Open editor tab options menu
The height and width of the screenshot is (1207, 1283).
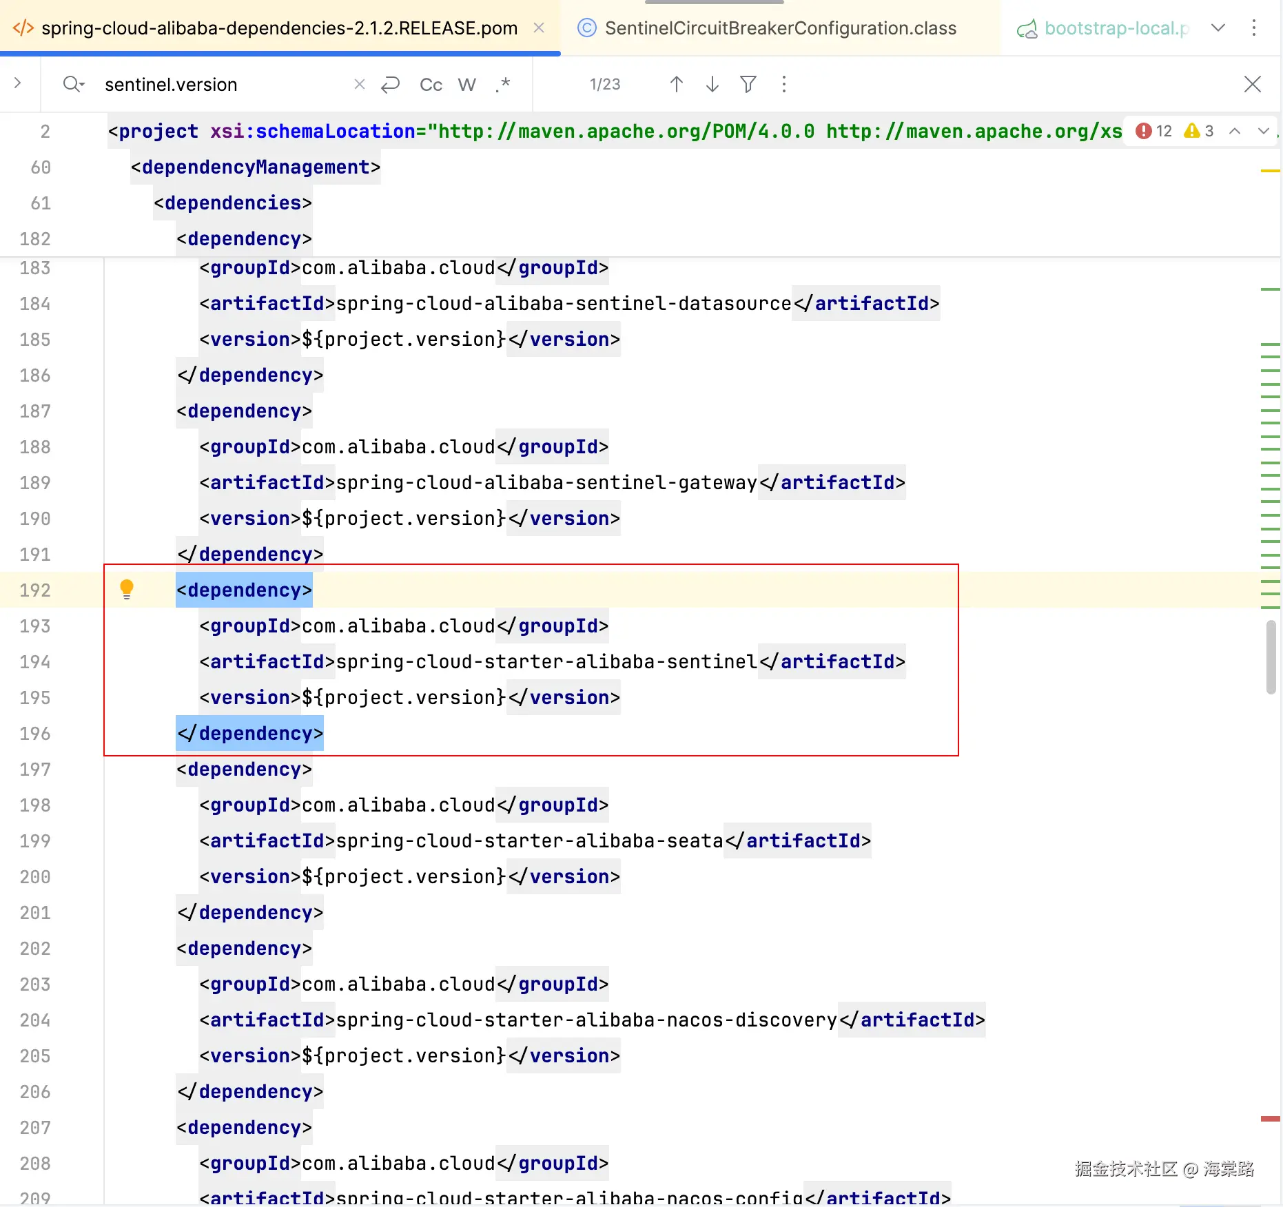[x=1254, y=28]
